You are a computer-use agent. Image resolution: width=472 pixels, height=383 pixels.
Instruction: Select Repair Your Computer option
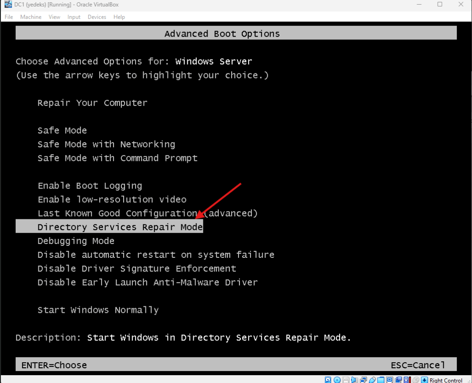point(92,103)
